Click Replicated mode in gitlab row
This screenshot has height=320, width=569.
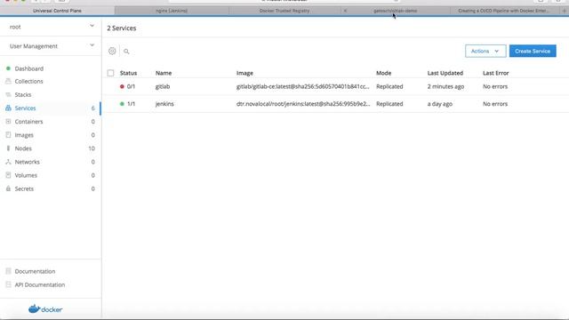click(389, 86)
